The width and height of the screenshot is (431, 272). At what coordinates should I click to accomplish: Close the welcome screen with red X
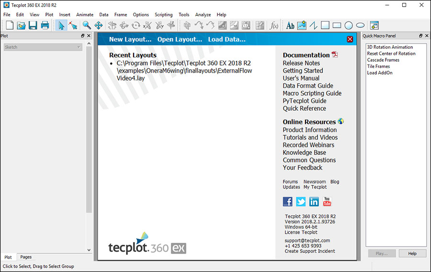(x=350, y=39)
